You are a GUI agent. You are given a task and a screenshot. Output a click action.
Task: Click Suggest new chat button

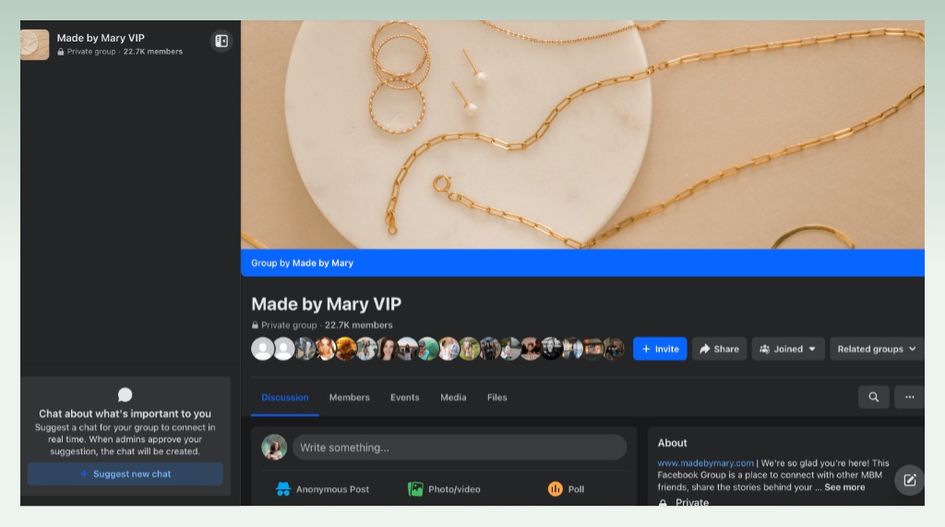pos(126,474)
